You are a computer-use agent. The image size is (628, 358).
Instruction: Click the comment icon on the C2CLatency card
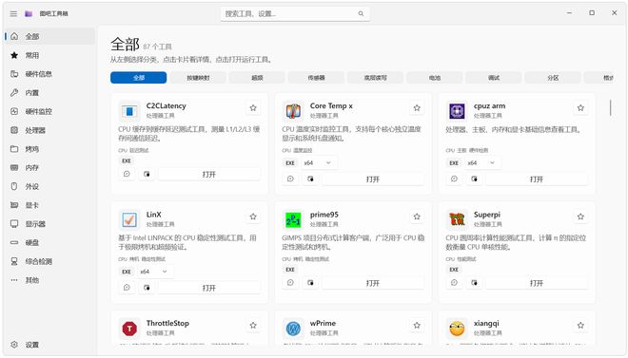(127, 174)
